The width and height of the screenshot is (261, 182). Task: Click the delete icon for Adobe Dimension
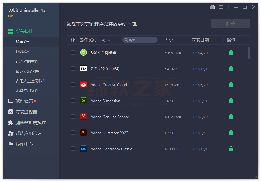click(231, 101)
